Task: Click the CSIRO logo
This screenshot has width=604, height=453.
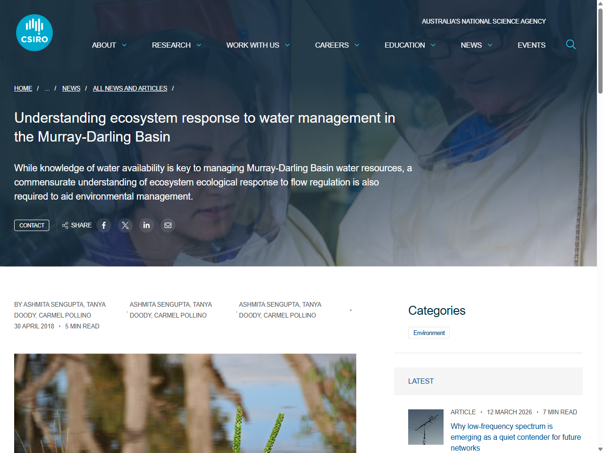Action: (34, 32)
